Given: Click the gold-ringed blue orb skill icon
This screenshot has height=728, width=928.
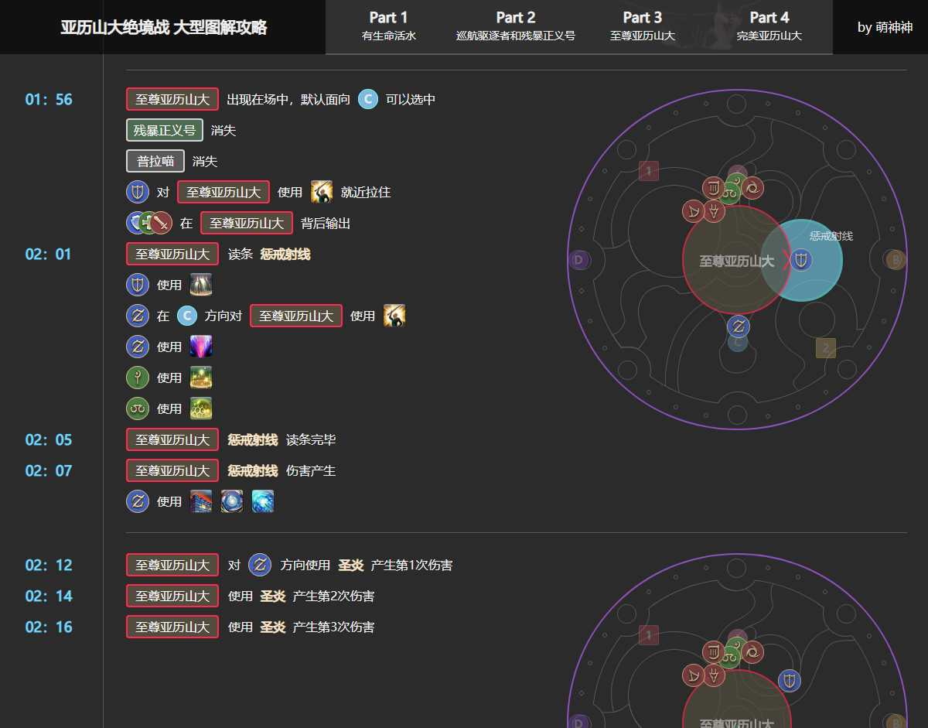Looking at the screenshot, I should 232,501.
